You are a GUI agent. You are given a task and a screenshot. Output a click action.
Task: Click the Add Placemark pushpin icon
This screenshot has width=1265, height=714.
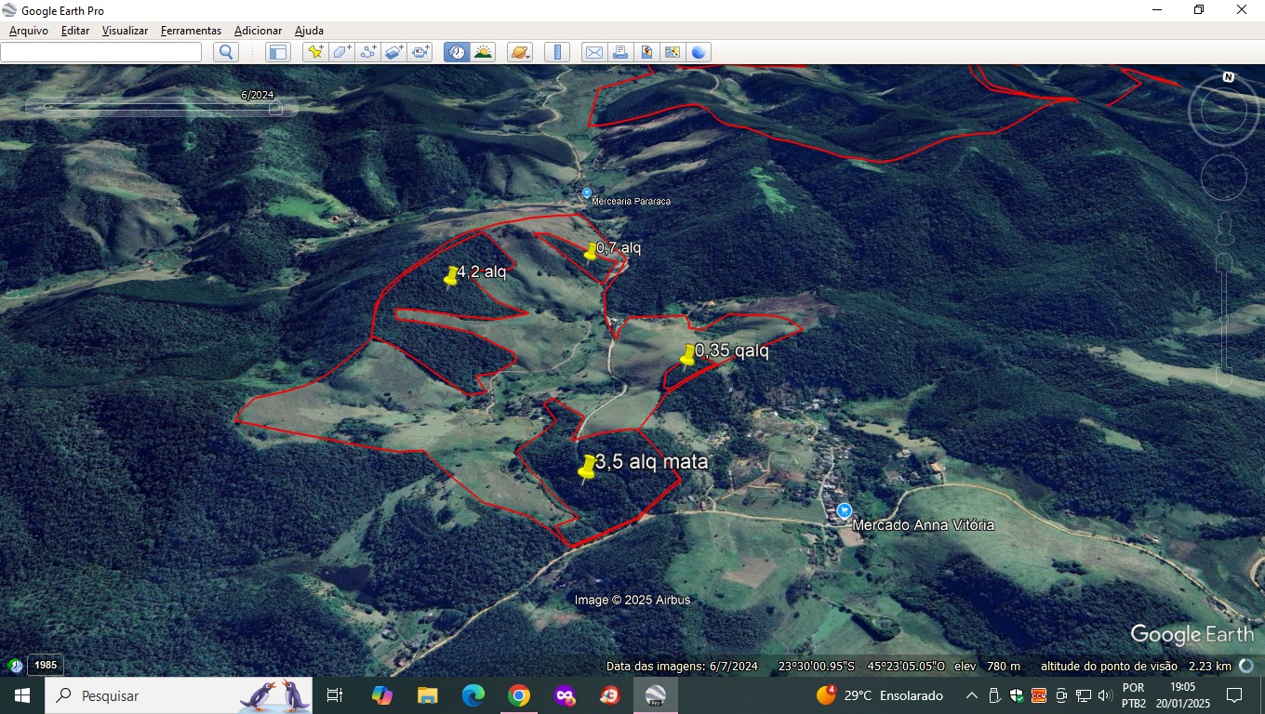[x=315, y=52]
